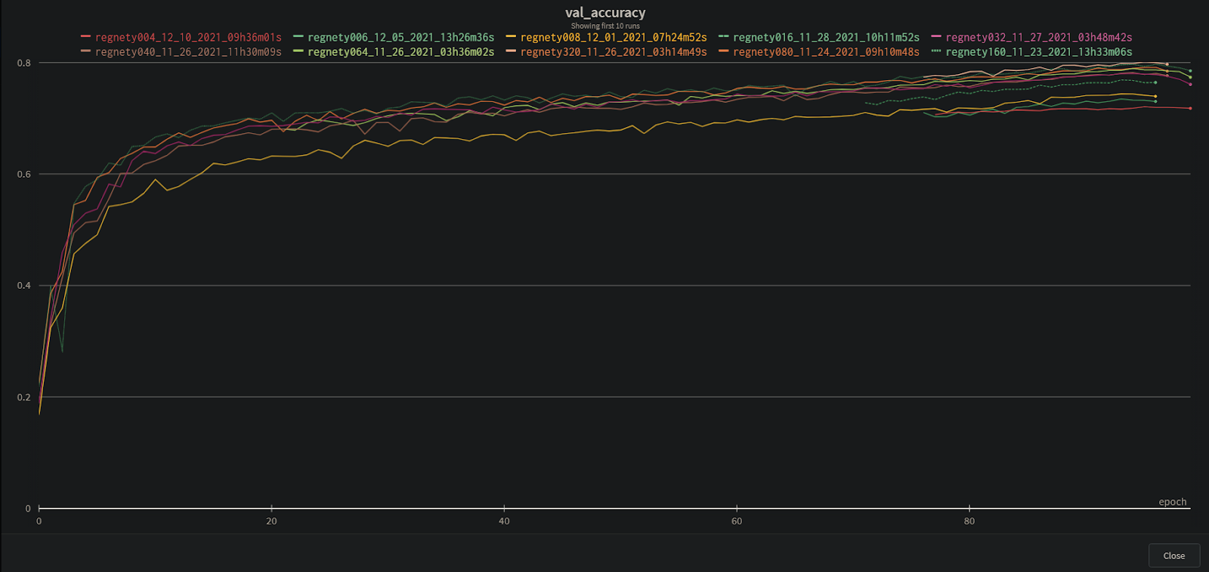The width and height of the screenshot is (1209, 572).
Task: Click the pink line swatch beside regnety032
Action: [x=936, y=37]
